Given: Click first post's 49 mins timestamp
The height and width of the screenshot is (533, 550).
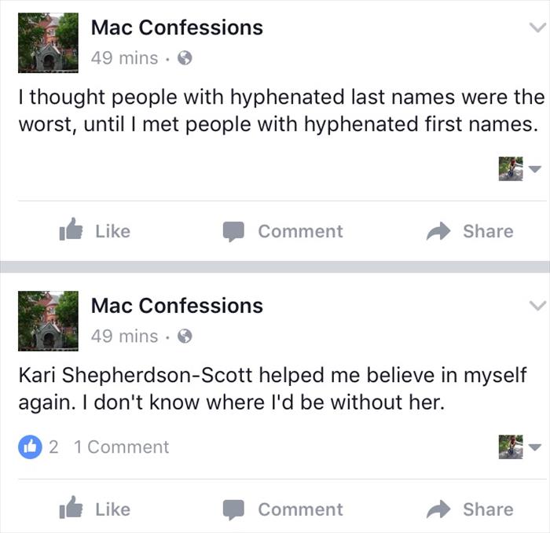Looking at the screenshot, I should point(124,58).
